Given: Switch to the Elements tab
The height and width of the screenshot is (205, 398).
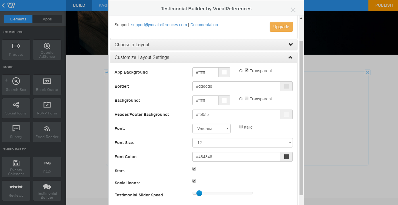Looking at the screenshot, I should tap(18, 19).
